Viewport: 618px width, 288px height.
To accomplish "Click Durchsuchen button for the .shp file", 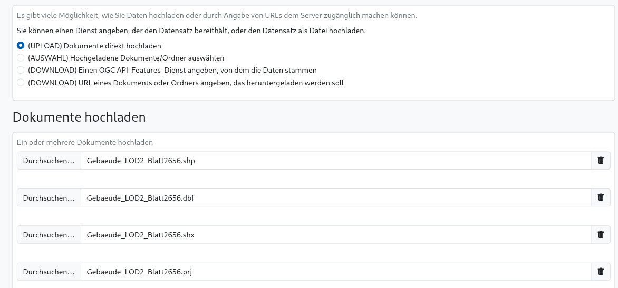I will (49, 161).
